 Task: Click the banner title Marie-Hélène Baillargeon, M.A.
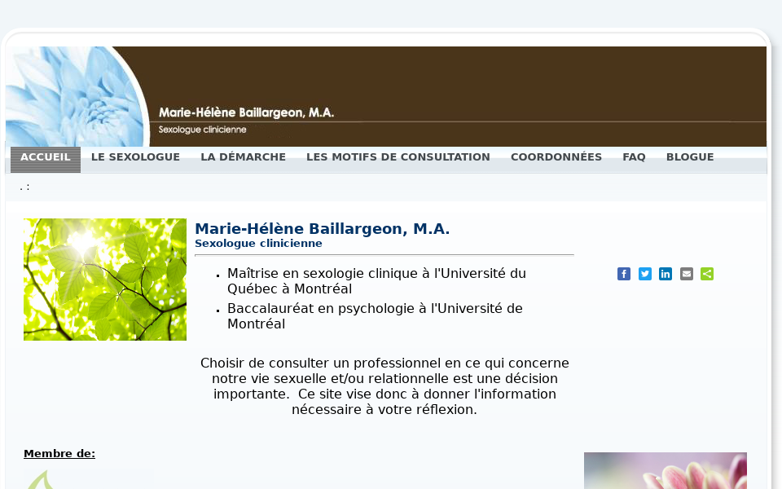click(x=246, y=112)
